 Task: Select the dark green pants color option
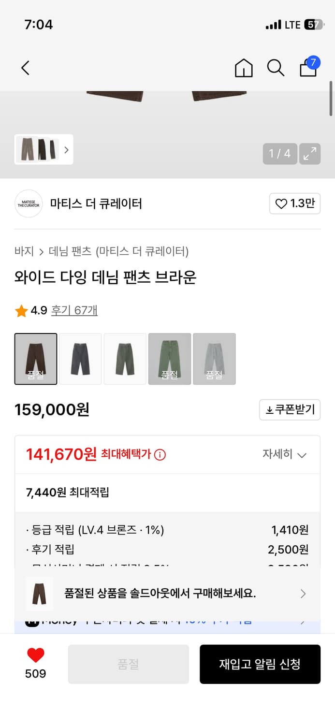click(x=125, y=359)
